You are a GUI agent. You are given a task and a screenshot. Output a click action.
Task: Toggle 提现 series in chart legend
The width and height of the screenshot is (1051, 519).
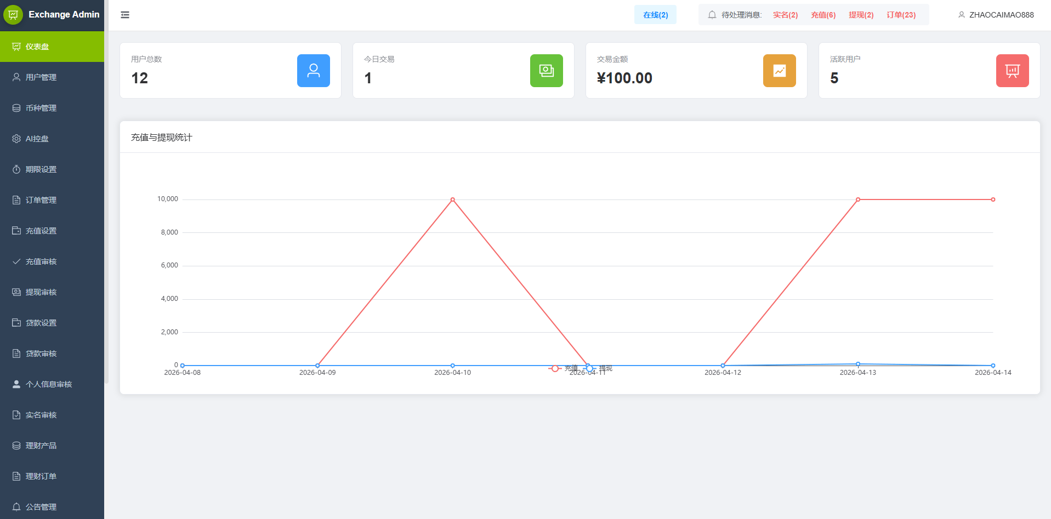point(598,368)
